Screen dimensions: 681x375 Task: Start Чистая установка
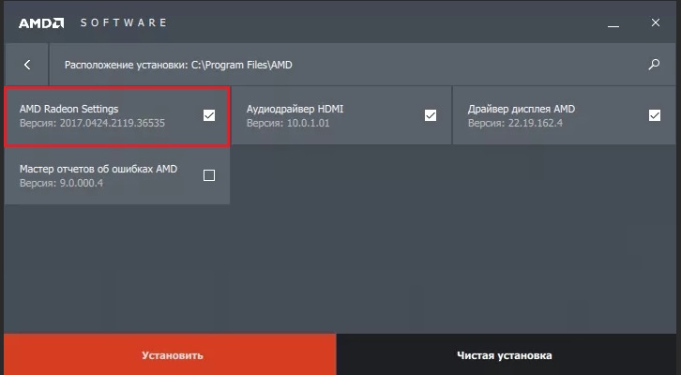coord(505,354)
